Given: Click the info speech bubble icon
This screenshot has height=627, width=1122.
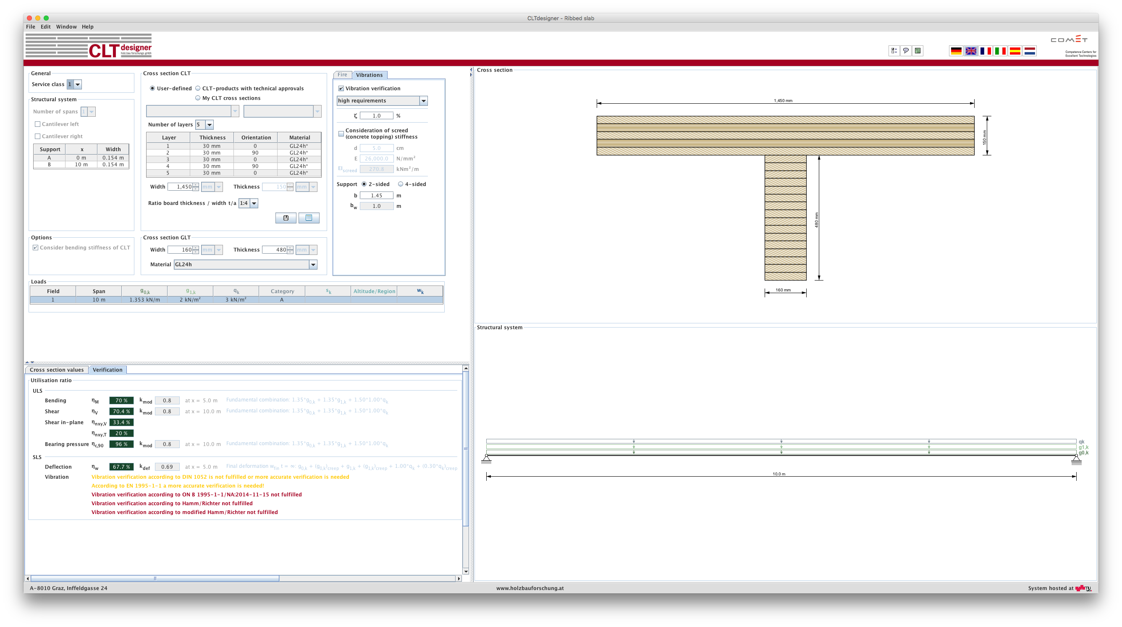Looking at the screenshot, I should click(905, 51).
